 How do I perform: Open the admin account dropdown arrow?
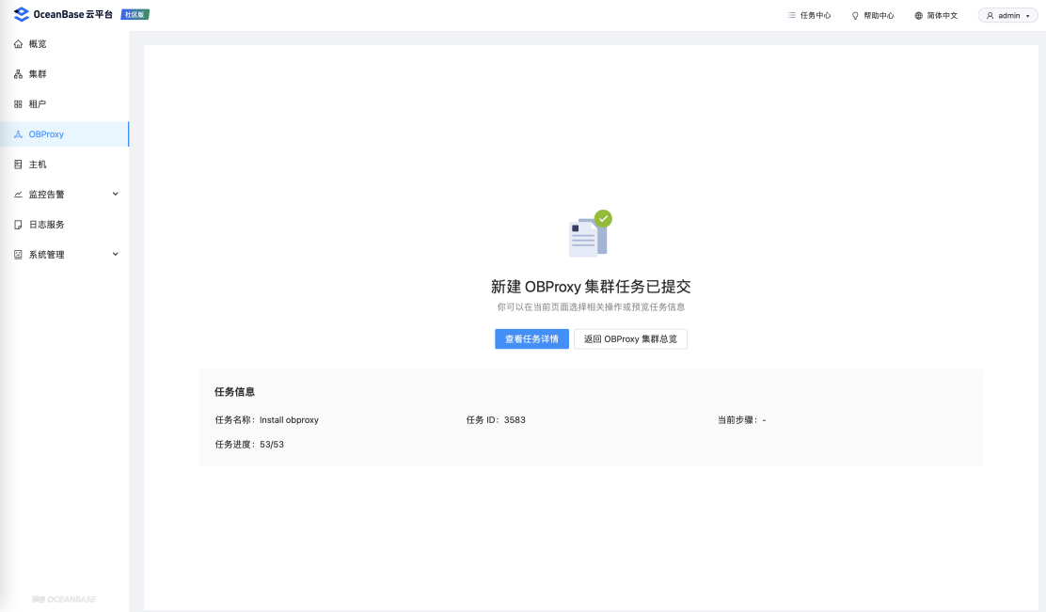[x=1027, y=16]
